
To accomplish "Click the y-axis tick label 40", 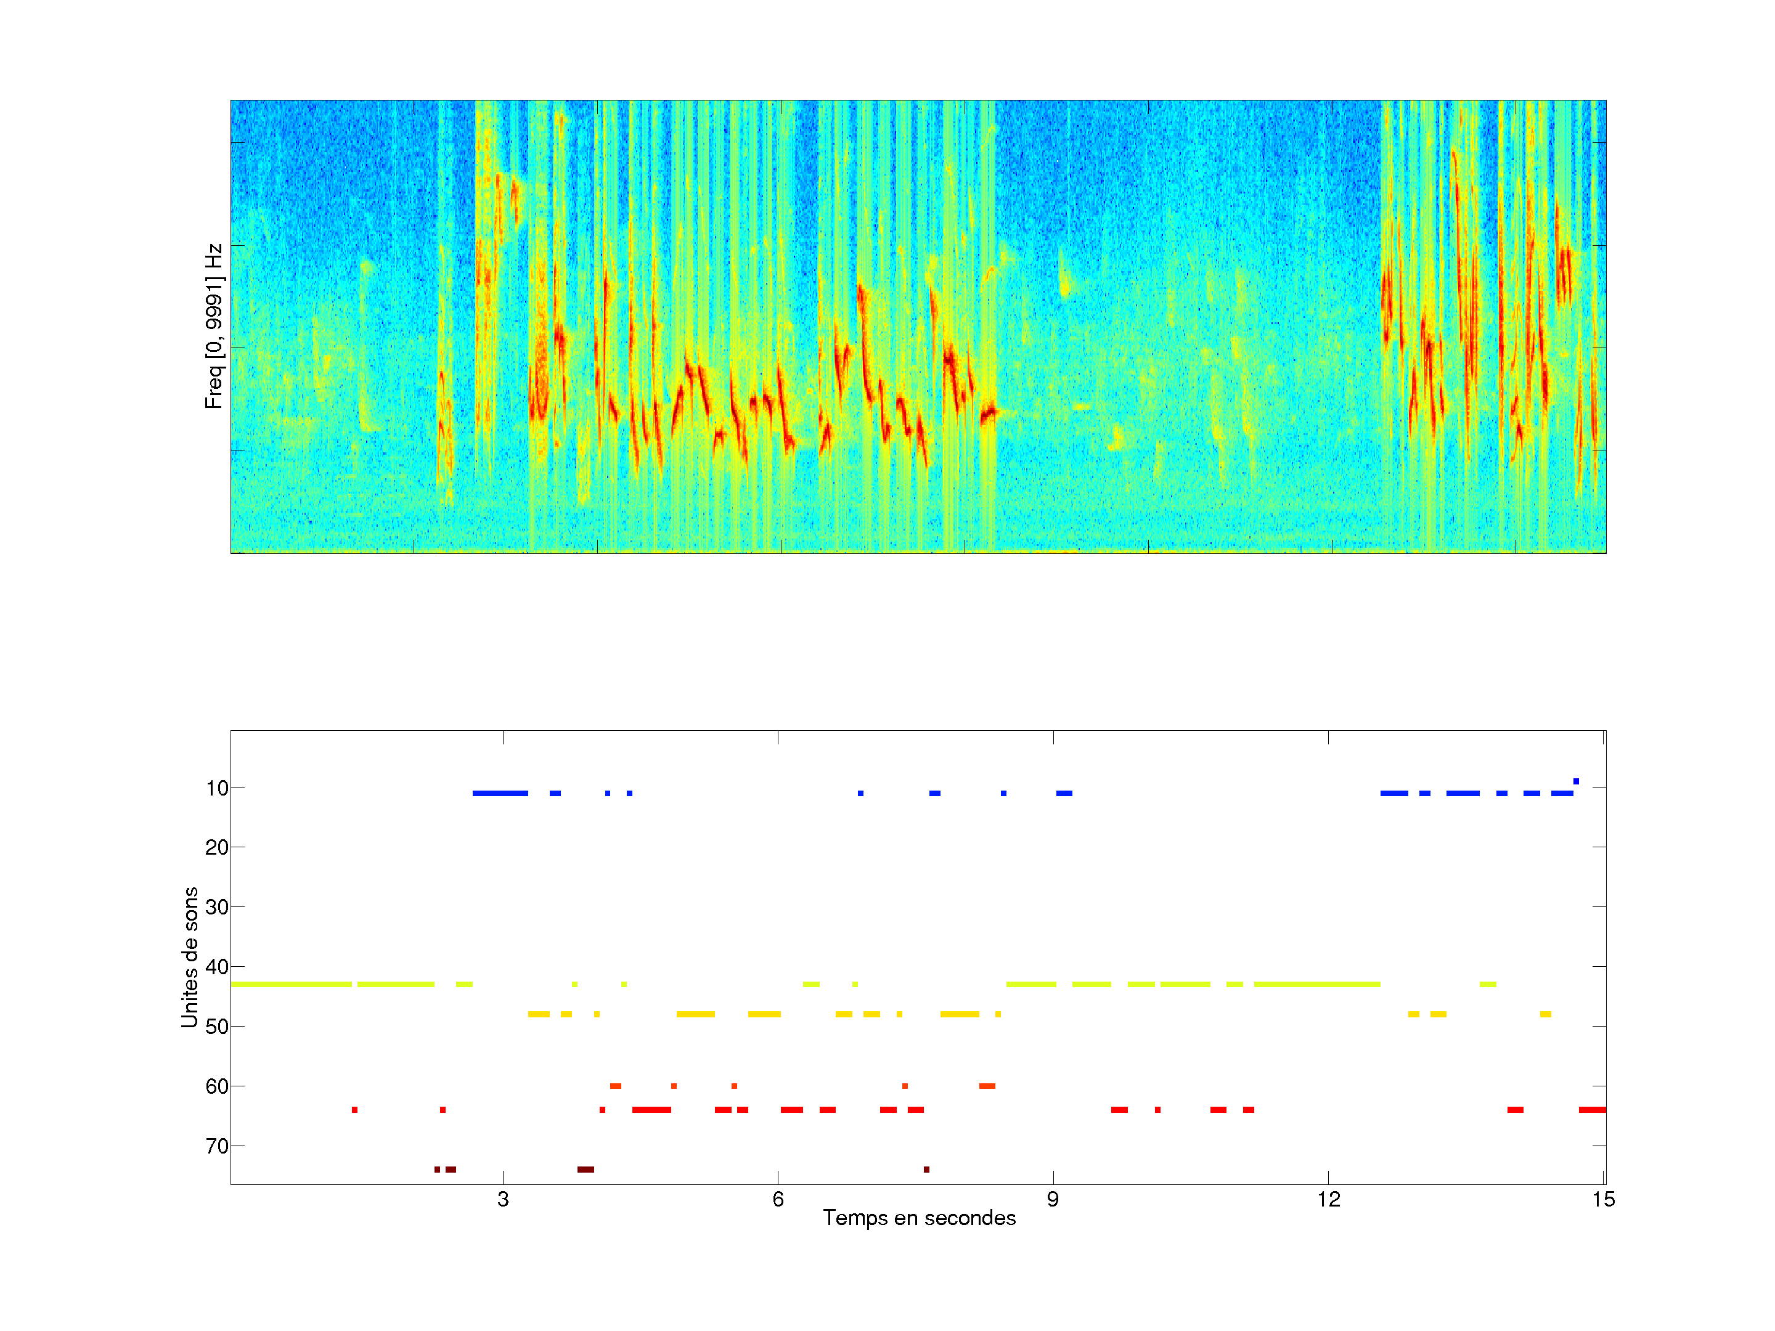I will tap(217, 967).
